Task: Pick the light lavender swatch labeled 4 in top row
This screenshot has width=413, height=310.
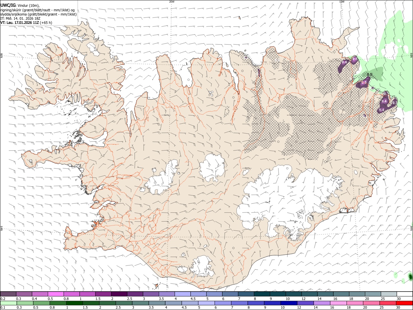Action: click(x=182, y=294)
